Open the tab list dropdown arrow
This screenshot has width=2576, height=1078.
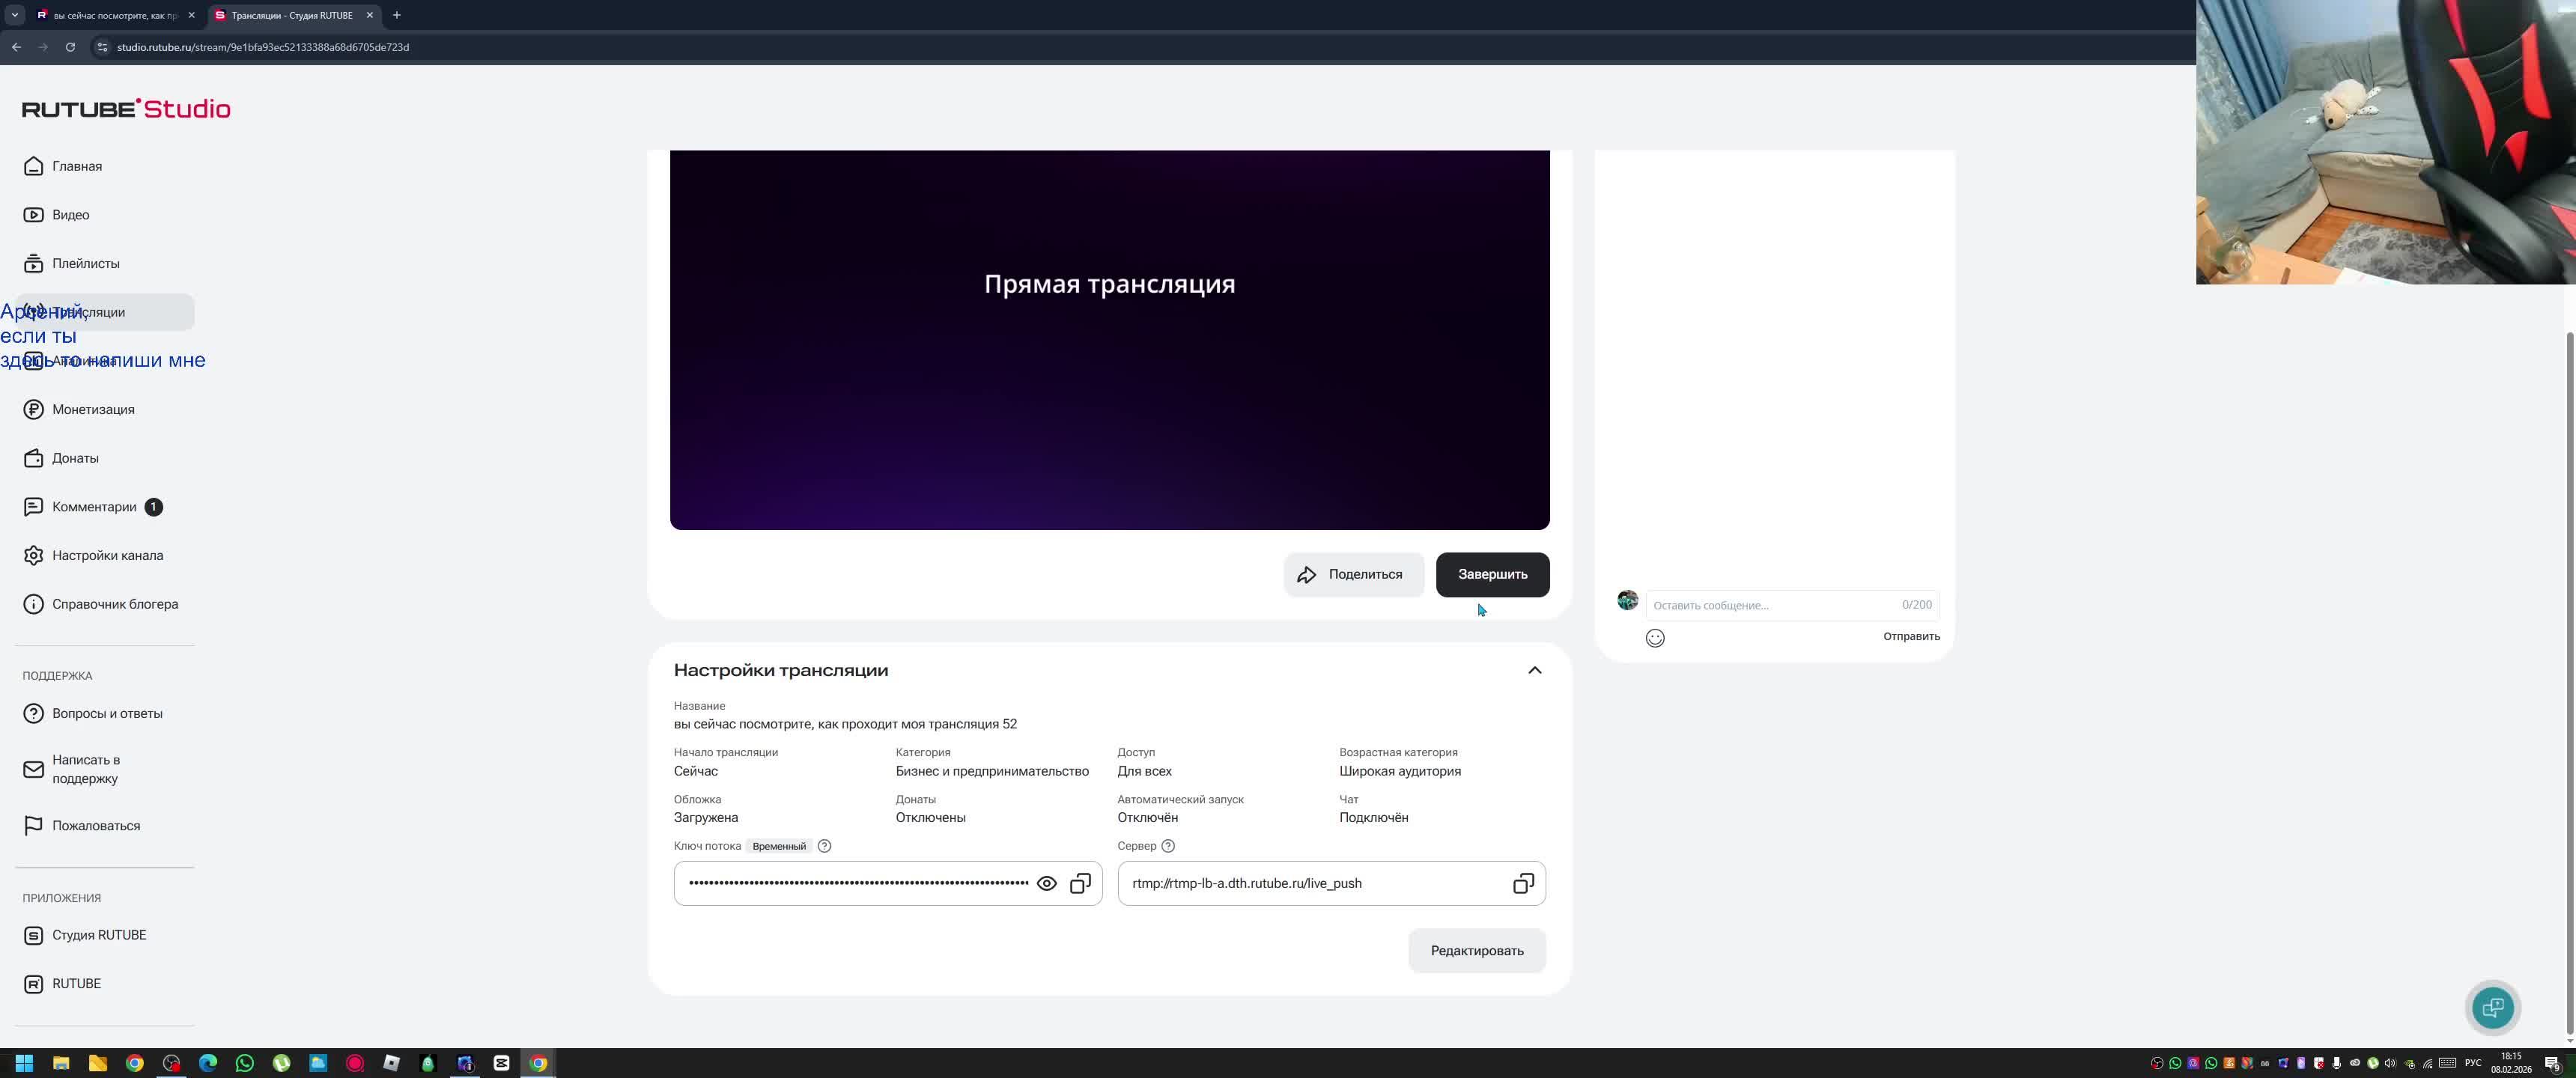(14, 15)
